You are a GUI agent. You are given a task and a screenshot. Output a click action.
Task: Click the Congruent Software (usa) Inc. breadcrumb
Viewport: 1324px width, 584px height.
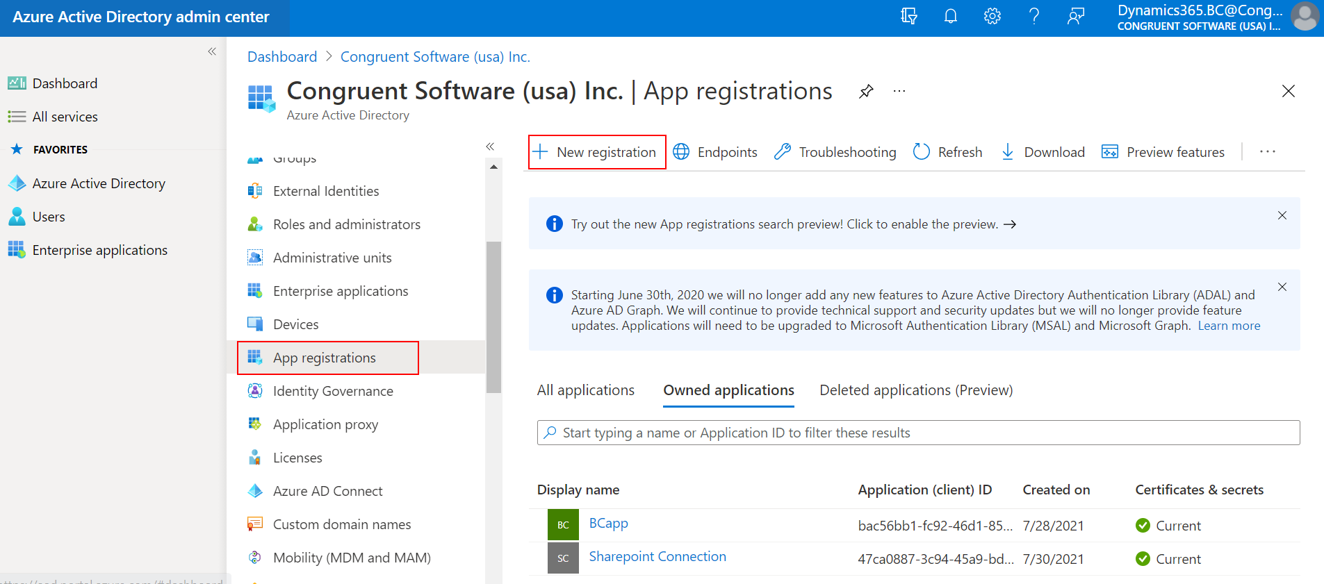(x=435, y=57)
